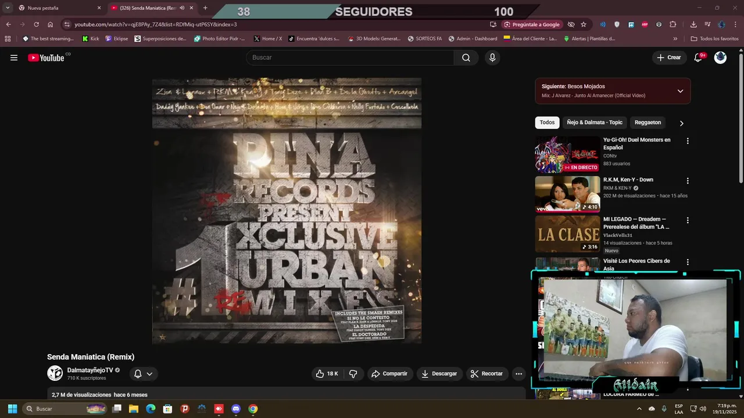Click the browser address bar URL
744x418 pixels.
[x=156, y=24]
